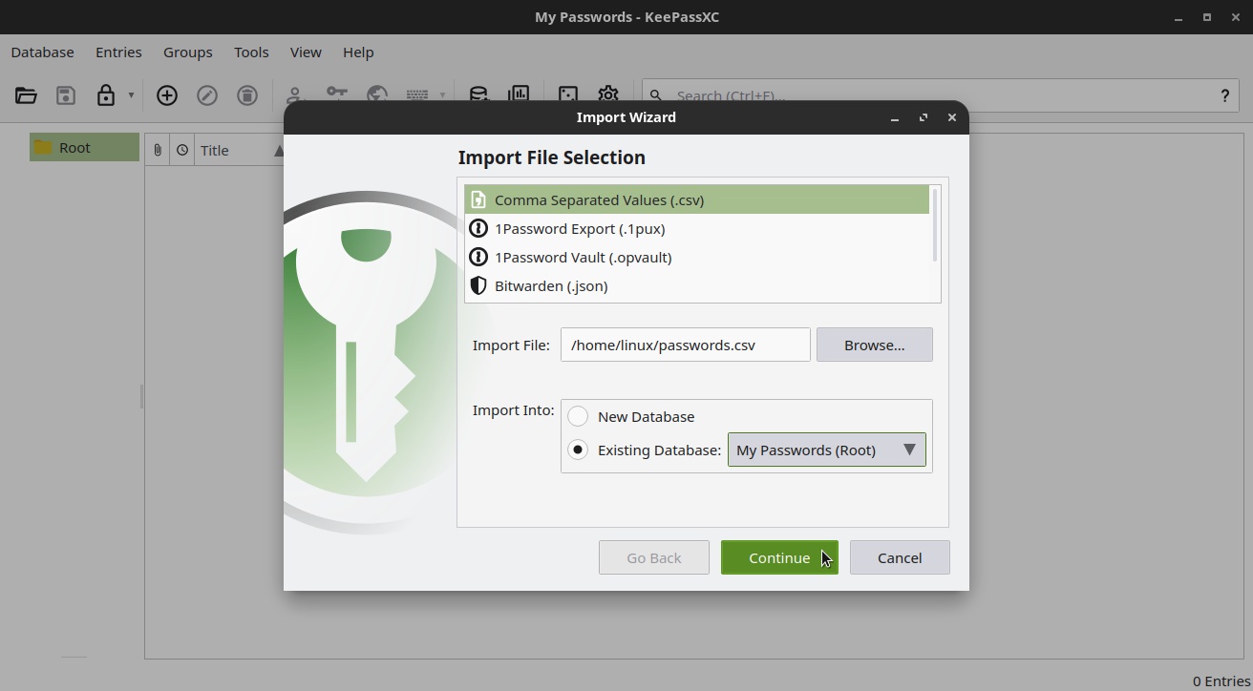
Task: Click the Database Settings toolbar icon
Action: point(478,94)
